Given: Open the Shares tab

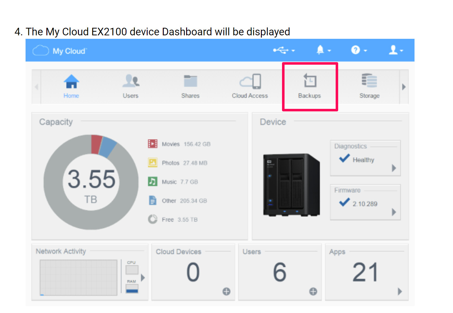Looking at the screenshot, I should (x=190, y=86).
